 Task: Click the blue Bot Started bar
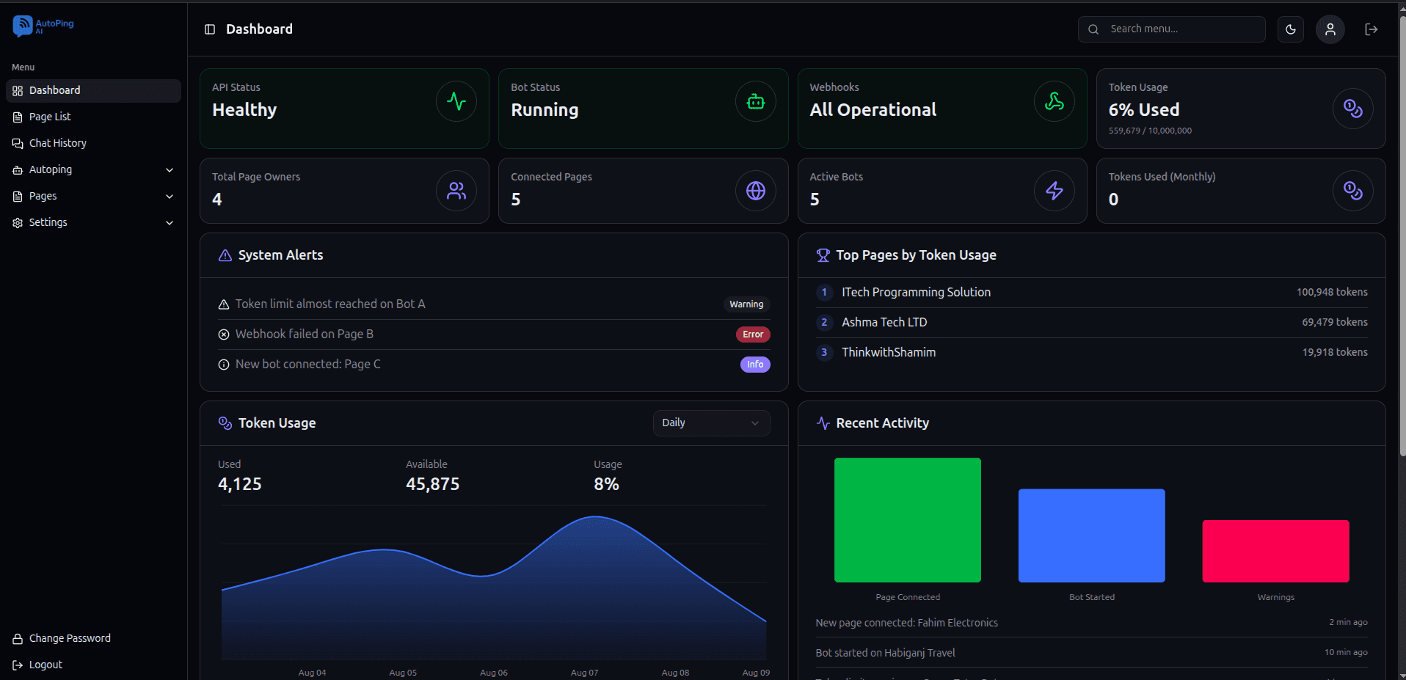click(1092, 535)
